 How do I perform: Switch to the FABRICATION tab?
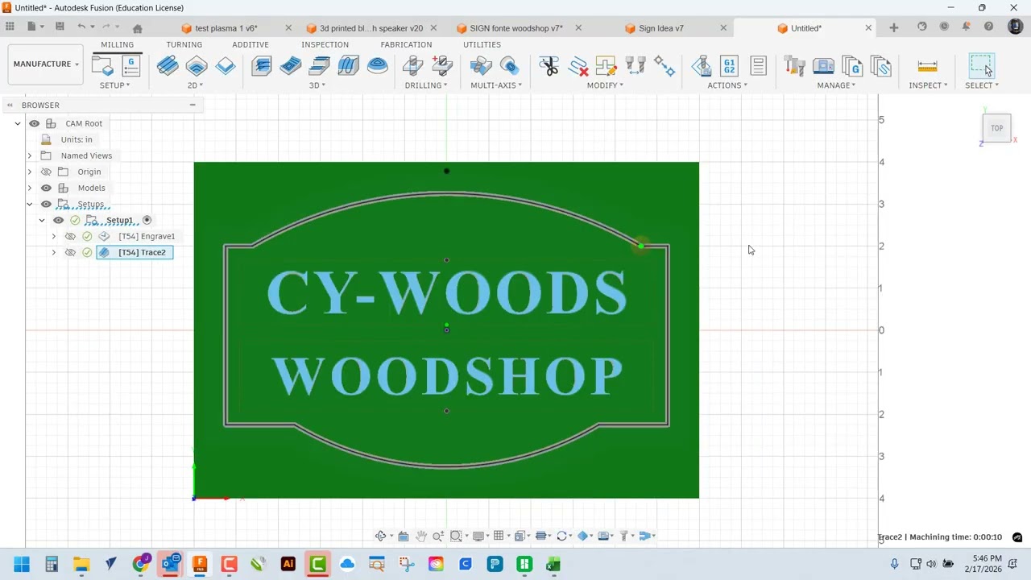[x=406, y=44]
